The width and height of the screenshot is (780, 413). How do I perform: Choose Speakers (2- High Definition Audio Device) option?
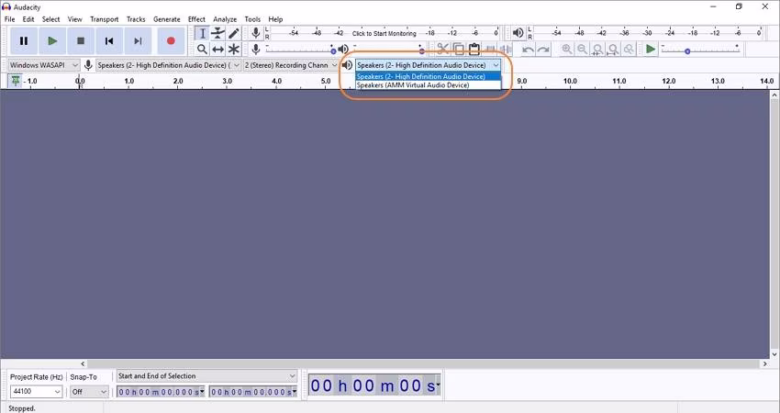[429, 76]
